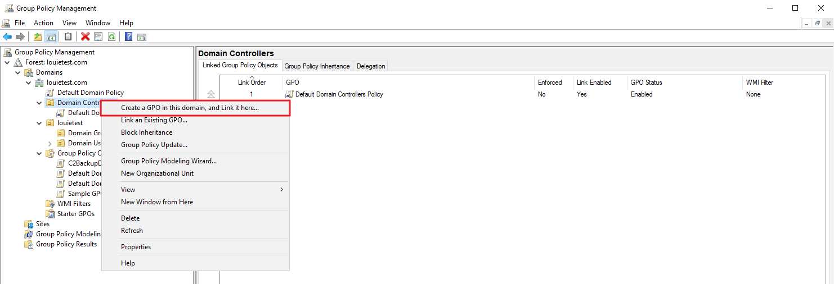Click the Starter GPOs folder icon
This screenshot has height=284, width=834.
tap(51, 214)
